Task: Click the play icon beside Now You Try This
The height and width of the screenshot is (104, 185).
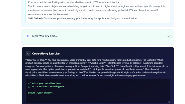Action: pyautogui.click(x=28, y=36)
